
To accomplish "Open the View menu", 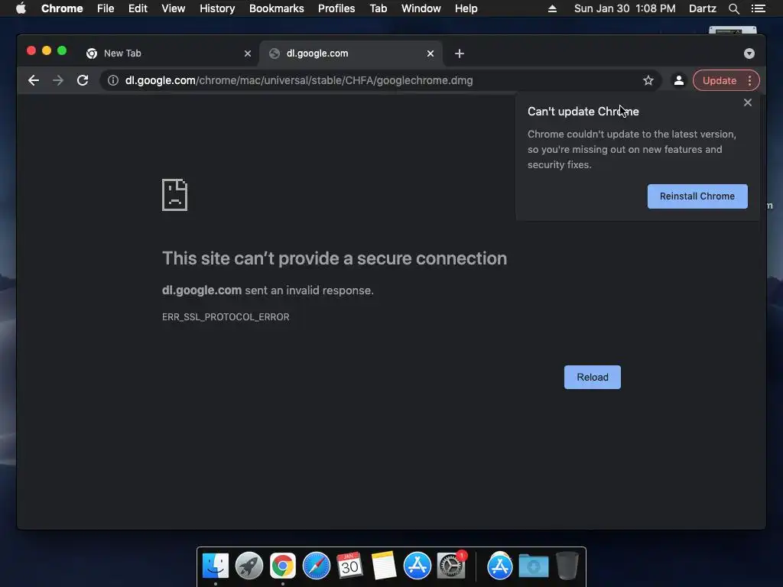I will point(174,8).
